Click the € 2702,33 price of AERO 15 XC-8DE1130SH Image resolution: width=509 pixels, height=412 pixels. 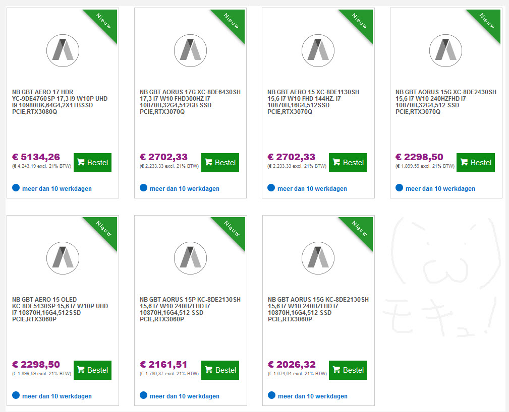(291, 157)
